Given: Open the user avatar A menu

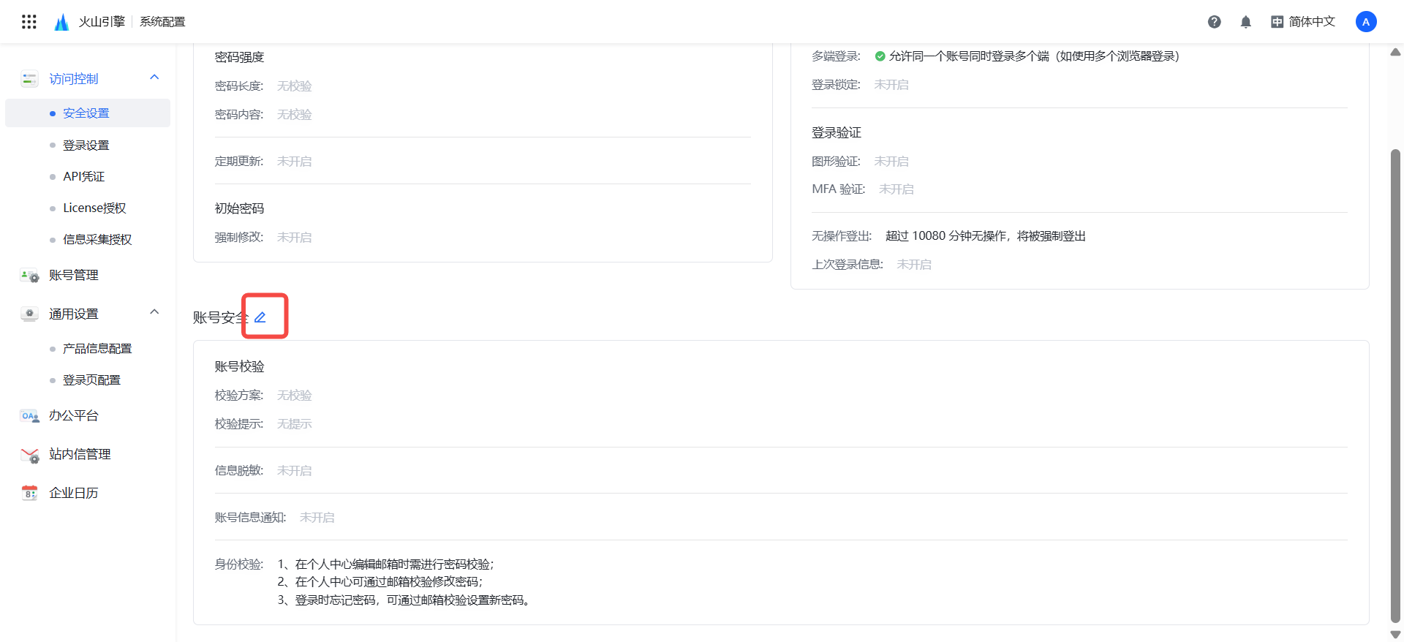Looking at the screenshot, I should 1366,22.
